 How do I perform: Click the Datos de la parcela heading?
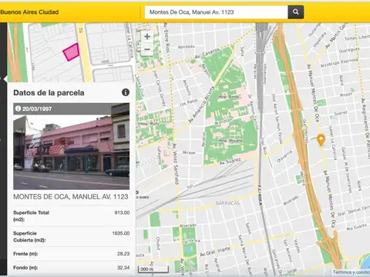click(x=49, y=93)
